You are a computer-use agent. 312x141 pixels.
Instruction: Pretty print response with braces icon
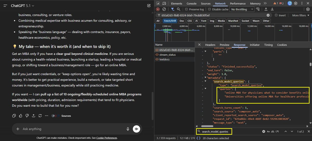199,138
